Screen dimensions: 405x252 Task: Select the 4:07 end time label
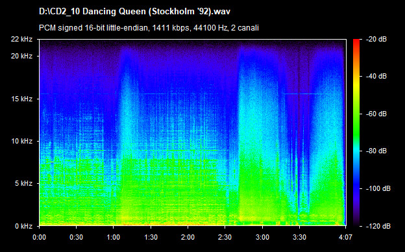pyautogui.click(x=345, y=237)
